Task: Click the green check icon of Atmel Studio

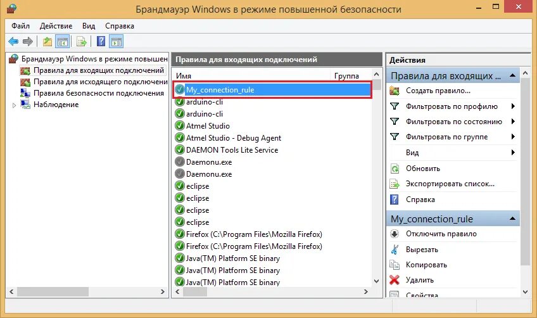Action: (x=179, y=126)
